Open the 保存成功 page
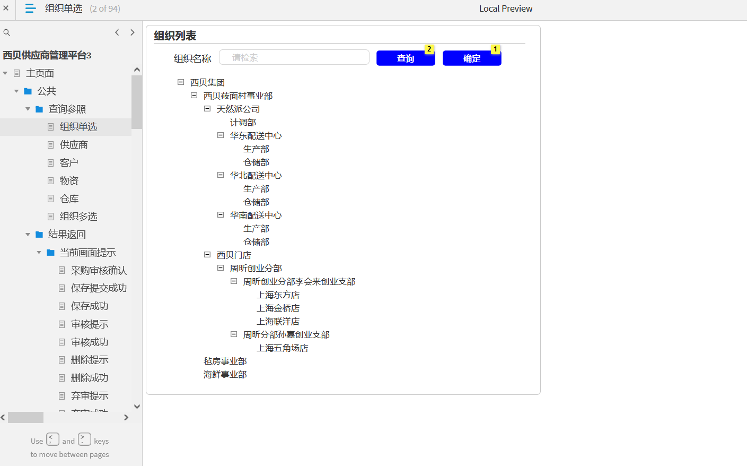 [x=90, y=306]
